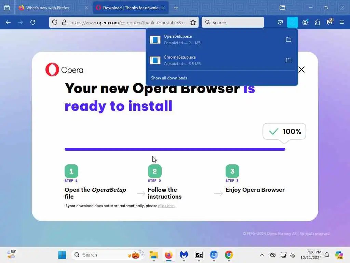Image resolution: width=350 pixels, height=263 pixels.
Task: Go forward one page
Action: click(x=21, y=22)
